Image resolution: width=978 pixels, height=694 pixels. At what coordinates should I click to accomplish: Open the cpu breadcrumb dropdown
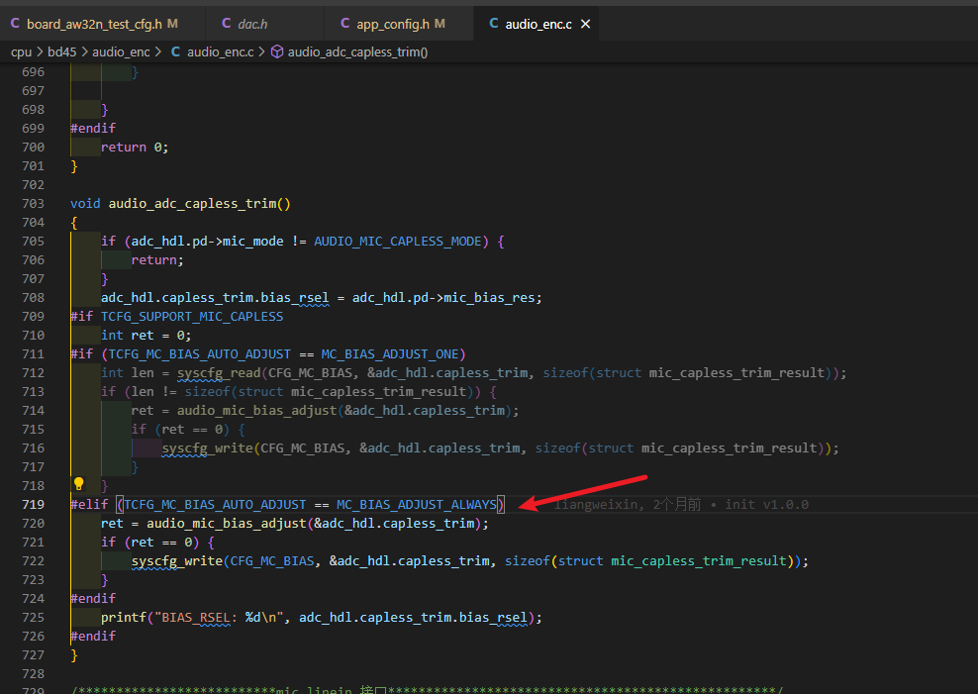pyautogui.click(x=21, y=51)
